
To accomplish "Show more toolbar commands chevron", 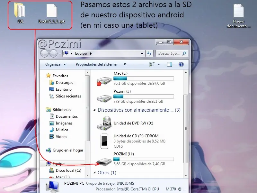I will click(x=125, y=64).
